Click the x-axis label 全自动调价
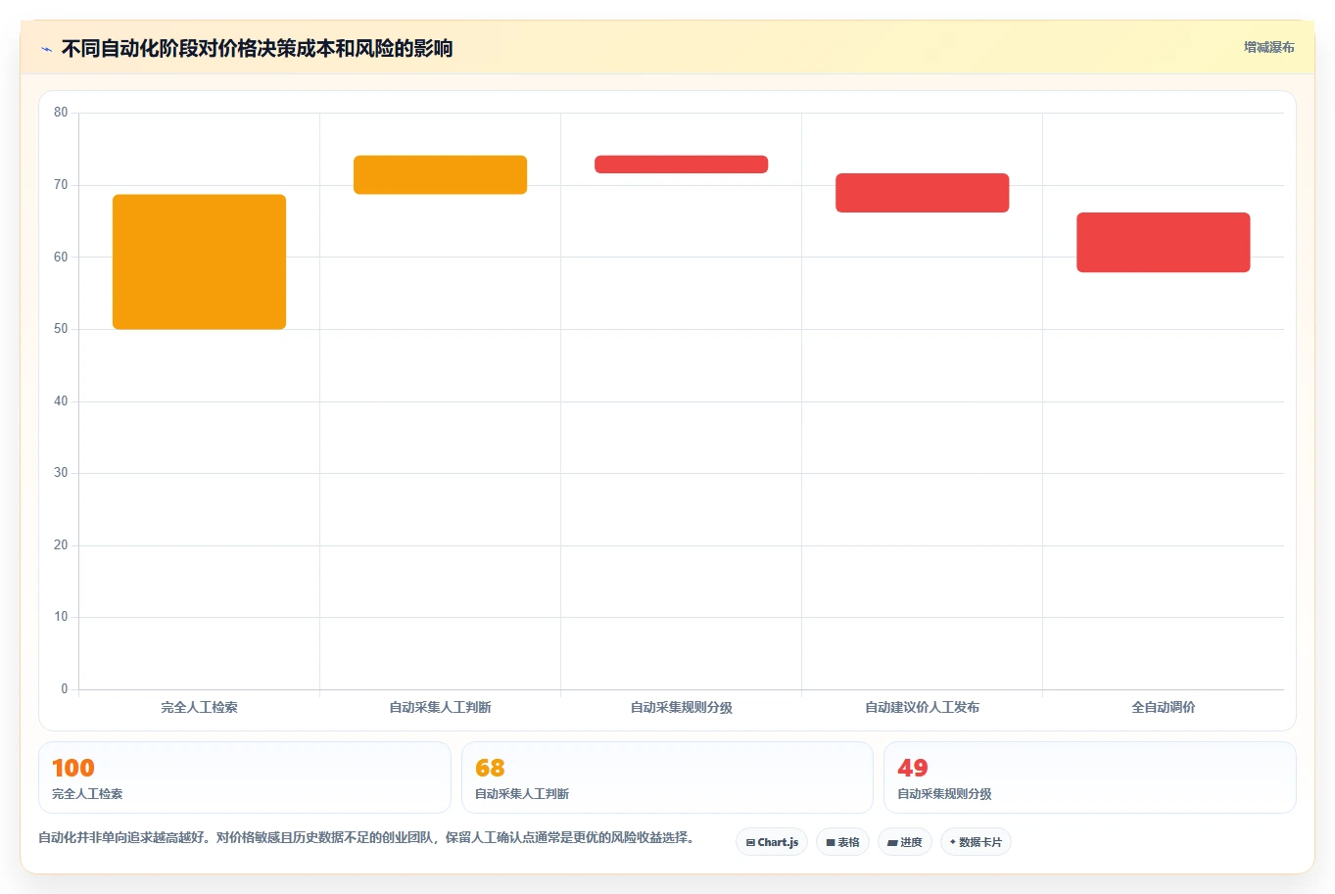Screen dimensions: 1335x894 point(1164,707)
